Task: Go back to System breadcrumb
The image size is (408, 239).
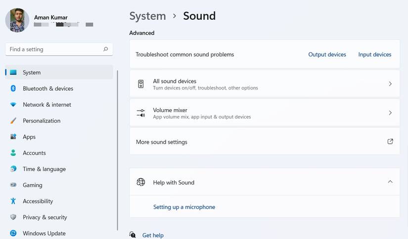Action: 147,16
